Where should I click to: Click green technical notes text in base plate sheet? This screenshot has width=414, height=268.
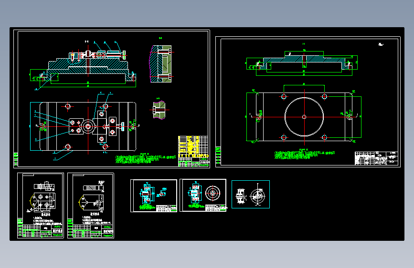coord(305,155)
